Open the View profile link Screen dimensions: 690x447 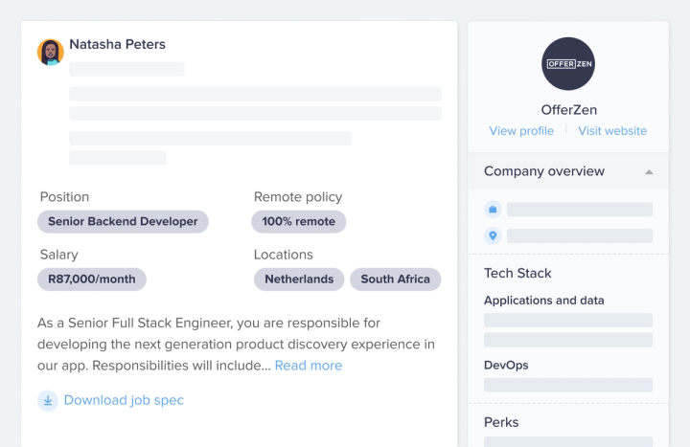(x=521, y=131)
